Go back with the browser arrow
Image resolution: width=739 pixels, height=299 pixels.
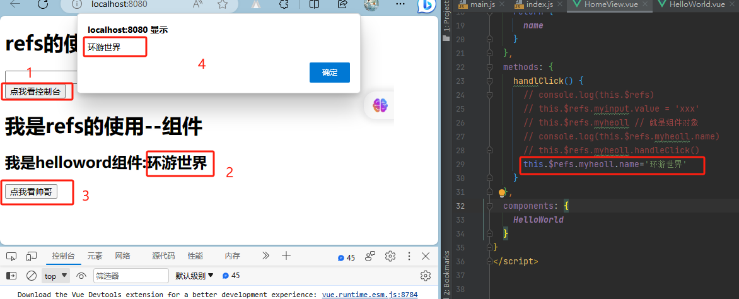(15, 4)
